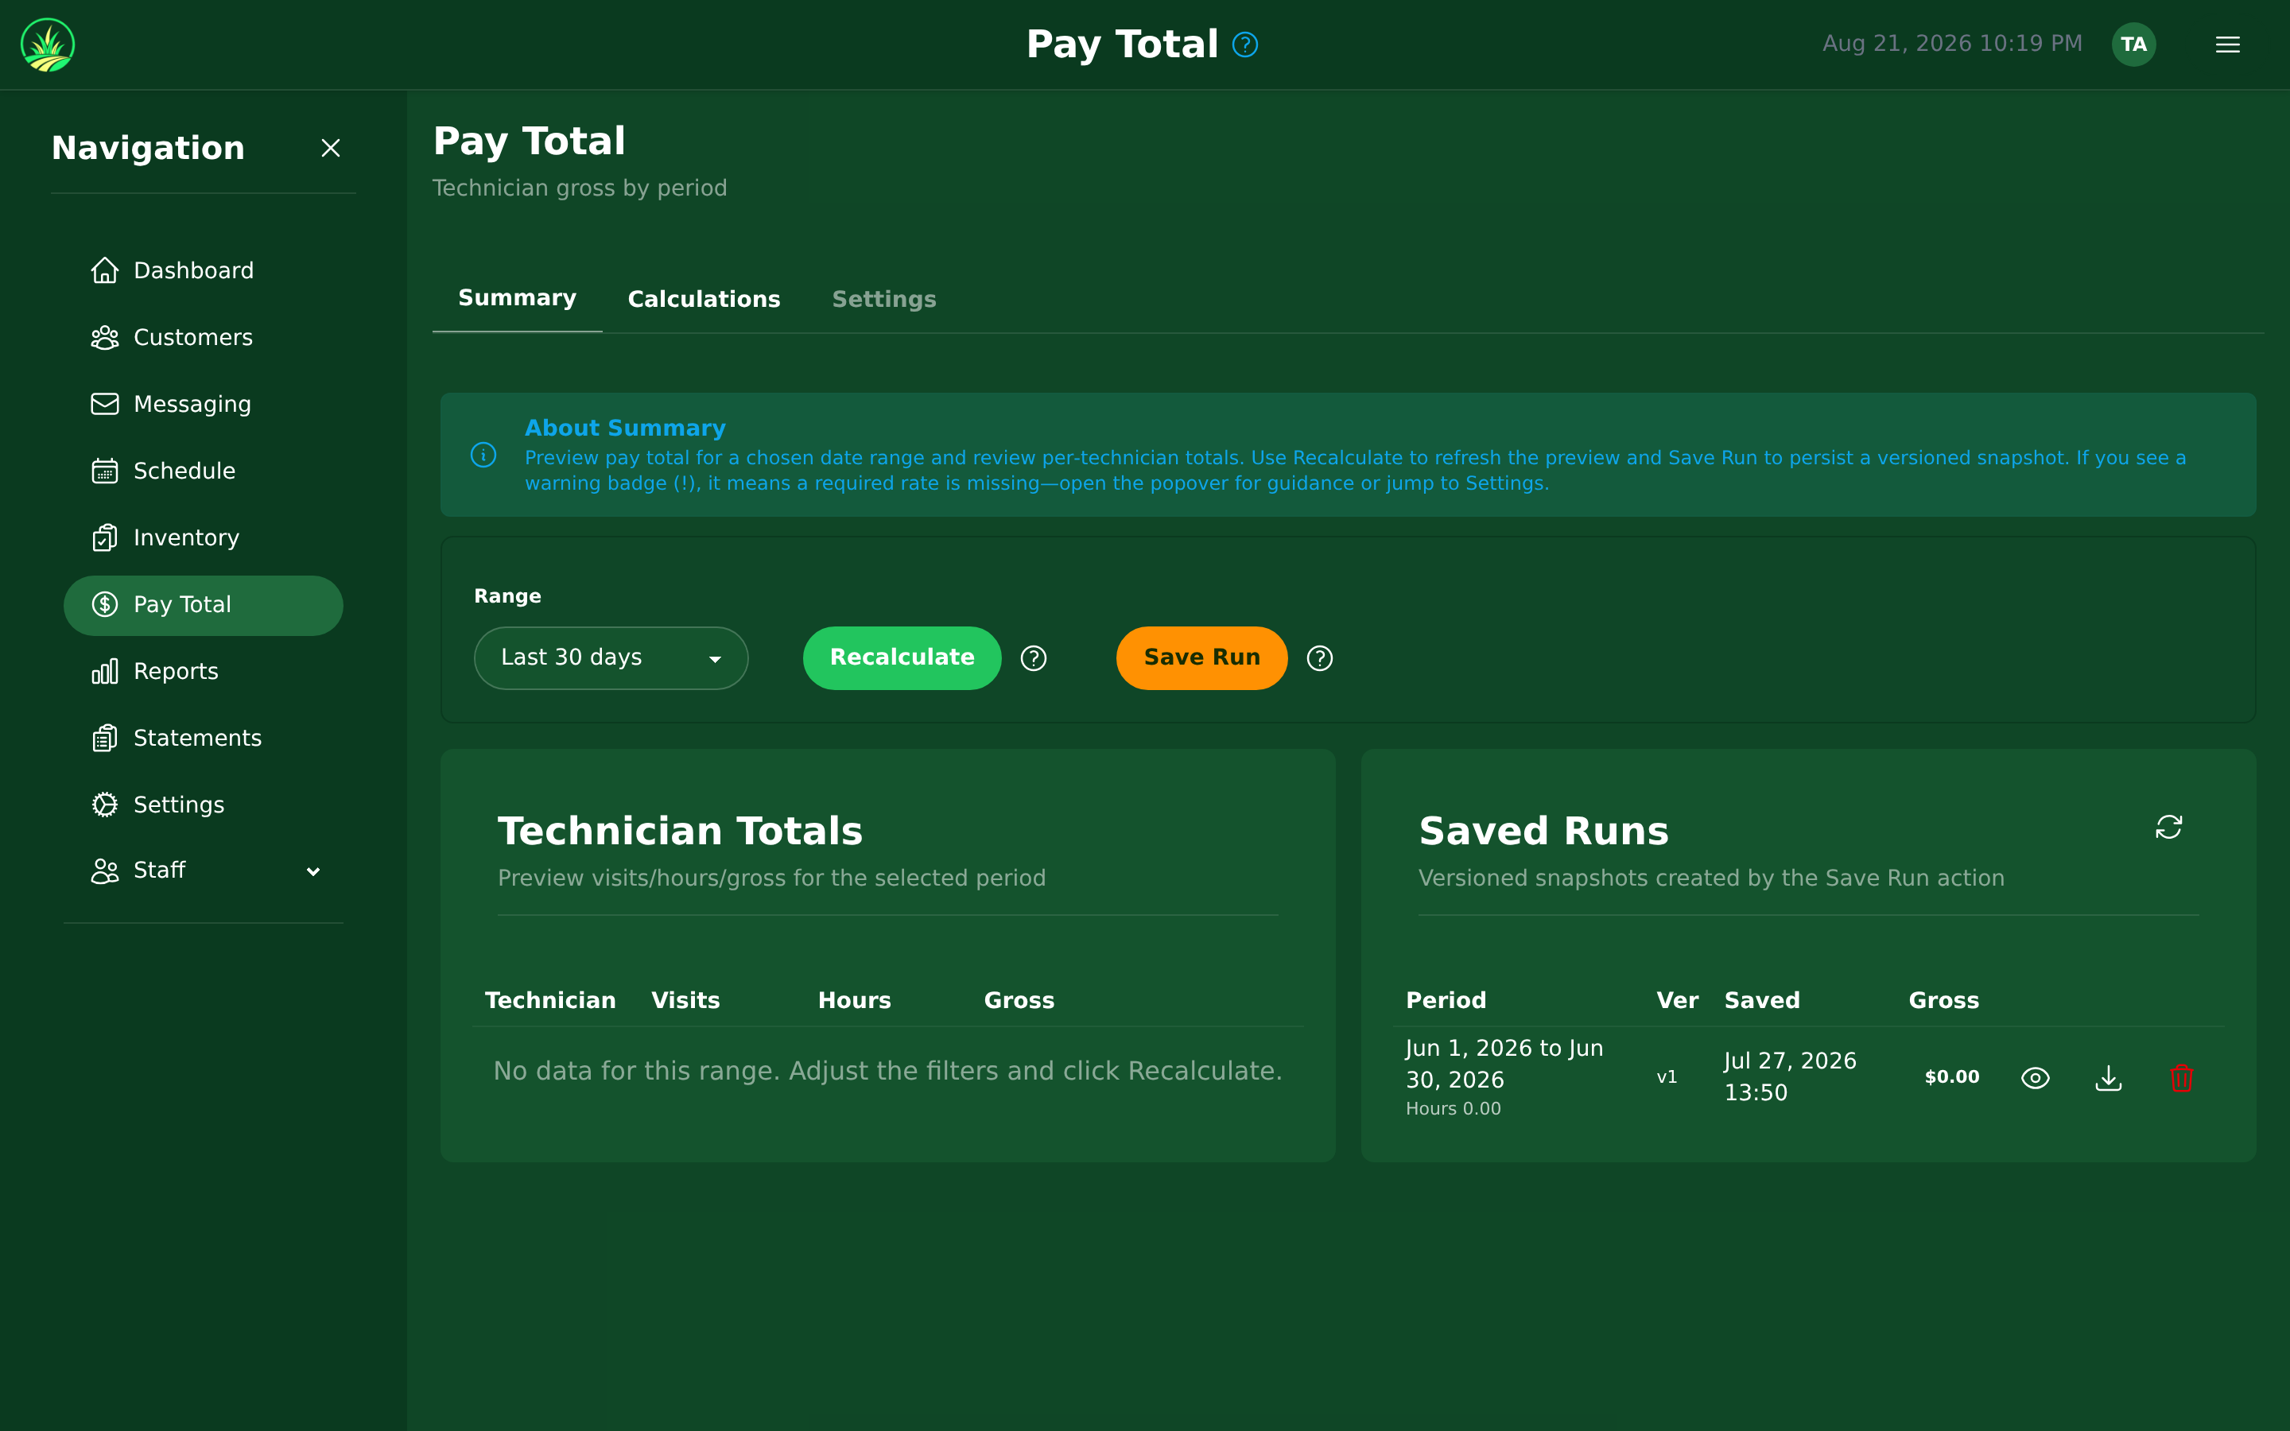
Task: Click the Pay Total dollar icon
Action: (104, 605)
